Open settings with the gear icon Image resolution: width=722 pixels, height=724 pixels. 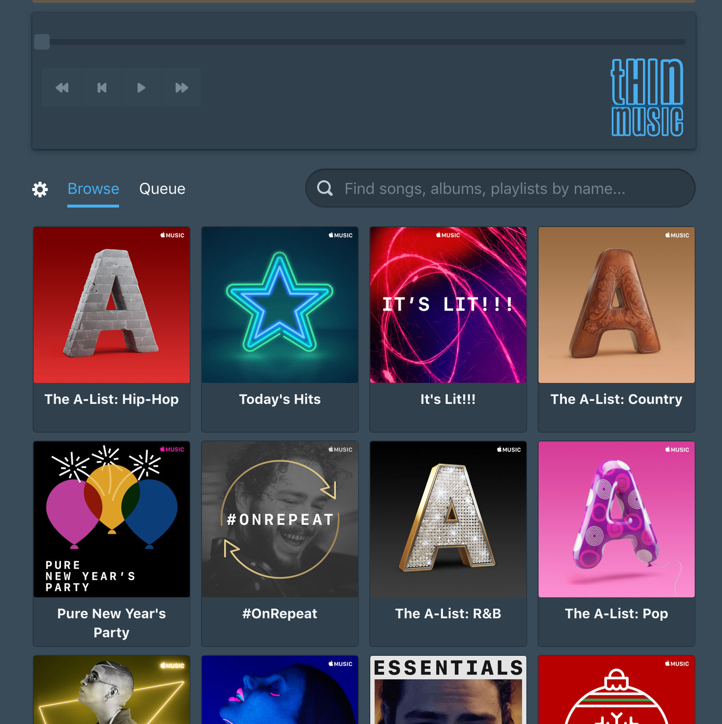(x=40, y=189)
